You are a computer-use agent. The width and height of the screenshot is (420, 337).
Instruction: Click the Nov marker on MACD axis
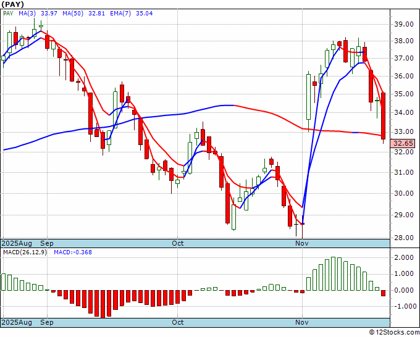tap(302, 322)
